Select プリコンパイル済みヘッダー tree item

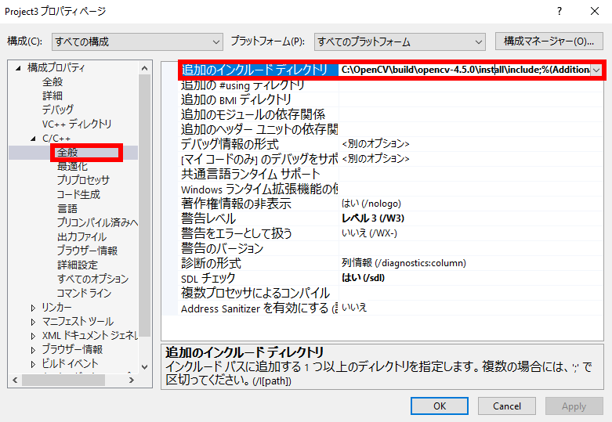[x=97, y=222]
